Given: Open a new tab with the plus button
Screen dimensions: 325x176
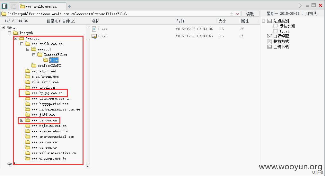Looking at the screenshot, I should pos(69,6).
